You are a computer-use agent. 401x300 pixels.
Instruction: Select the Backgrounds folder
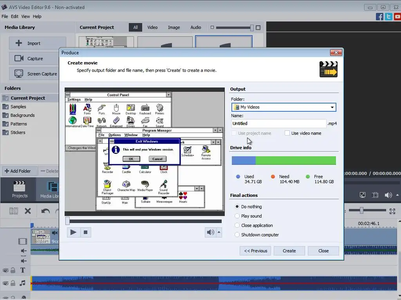coord(22,115)
